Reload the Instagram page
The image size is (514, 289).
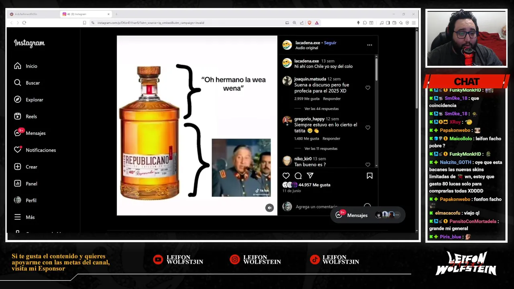(x=24, y=23)
